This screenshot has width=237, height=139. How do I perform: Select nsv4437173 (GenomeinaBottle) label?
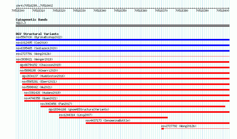pyautogui.click(x=108, y=120)
